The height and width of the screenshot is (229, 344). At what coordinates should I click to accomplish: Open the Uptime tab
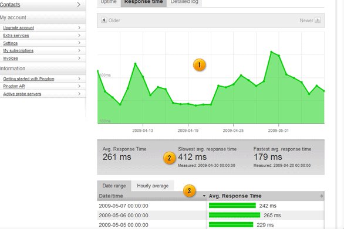coord(109,2)
